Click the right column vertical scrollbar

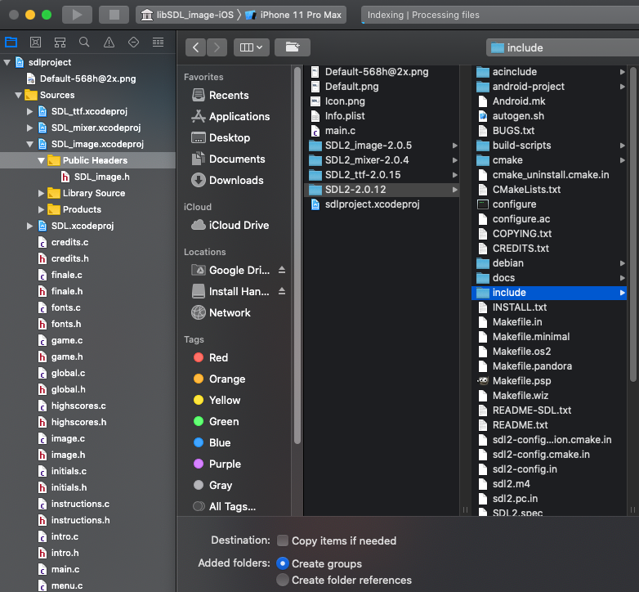(x=632, y=224)
